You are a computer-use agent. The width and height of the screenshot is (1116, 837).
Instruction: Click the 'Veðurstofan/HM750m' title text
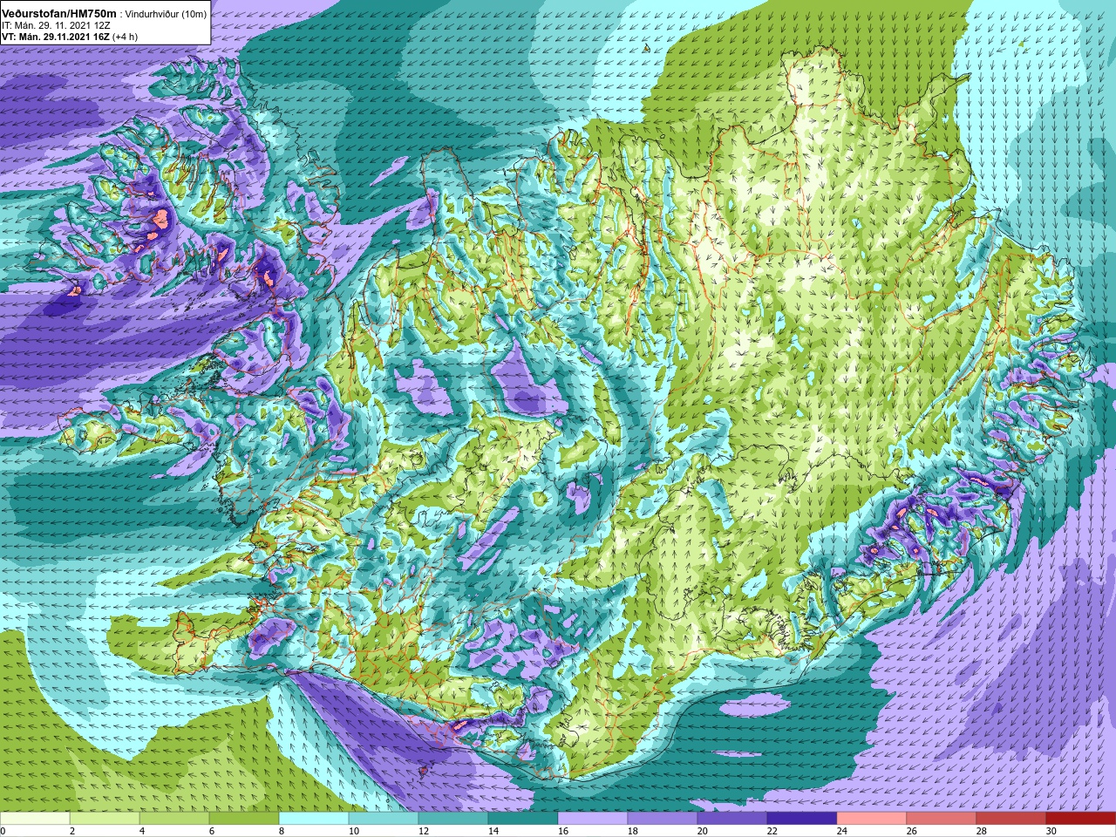coord(59,13)
